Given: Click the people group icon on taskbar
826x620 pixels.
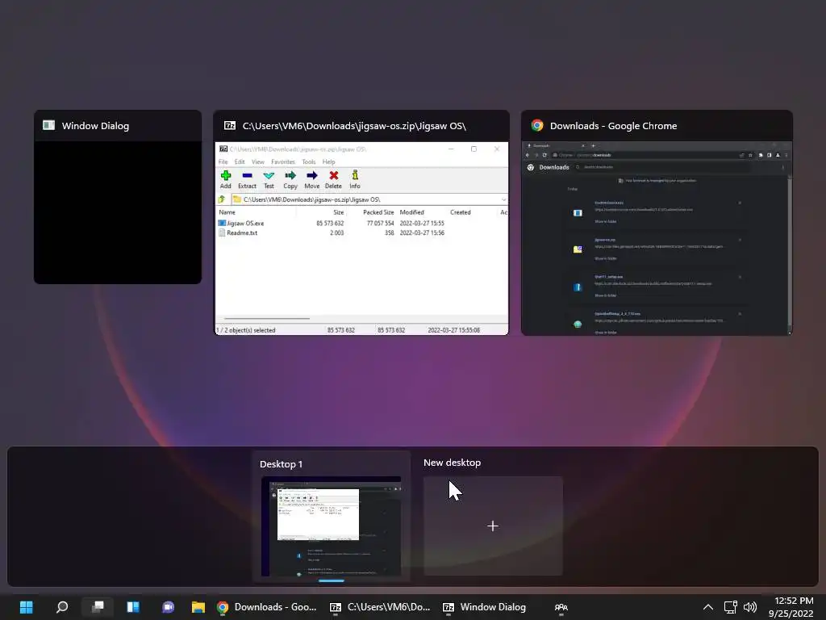Looking at the screenshot, I should pyautogui.click(x=561, y=607).
